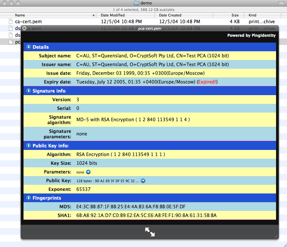This screenshot has height=247, width=287.
Task: Click the arrow next to Parameters none
Action: click(88, 172)
